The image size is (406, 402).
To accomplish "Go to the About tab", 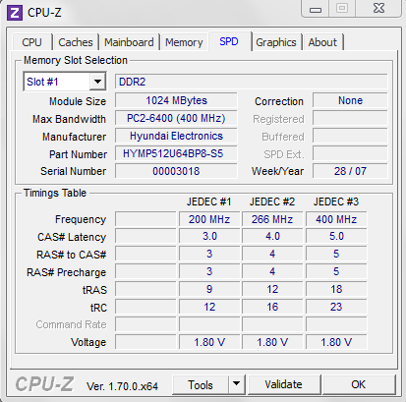I will (322, 42).
